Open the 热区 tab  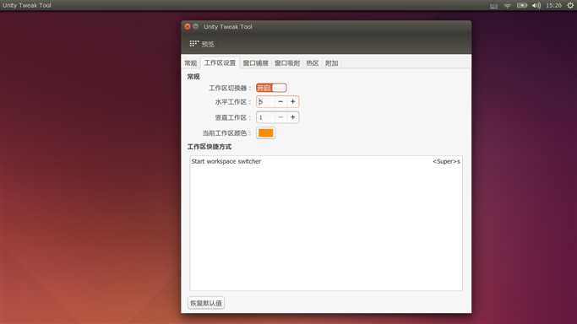pos(312,63)
